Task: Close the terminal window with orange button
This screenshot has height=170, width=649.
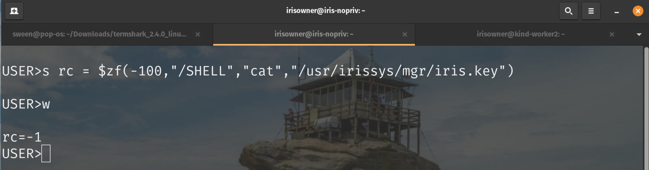Action: pos(638,11)
